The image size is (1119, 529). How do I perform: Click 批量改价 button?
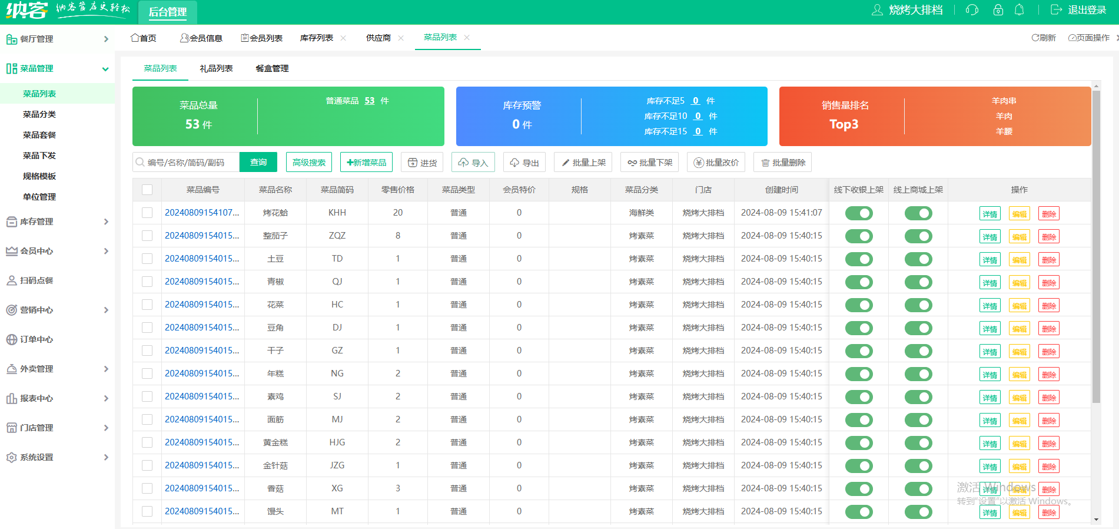tap(716, 162)
